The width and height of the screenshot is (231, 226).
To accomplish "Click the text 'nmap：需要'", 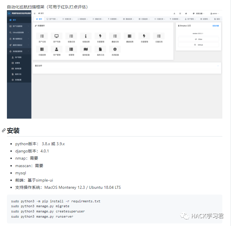I will (27, 158).
